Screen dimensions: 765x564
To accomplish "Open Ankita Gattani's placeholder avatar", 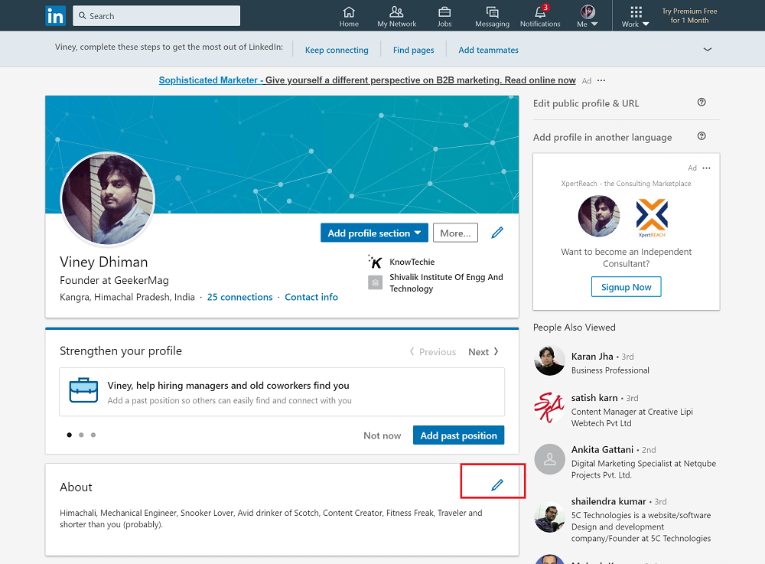I will pyautogui.click(x=549, y=459).
